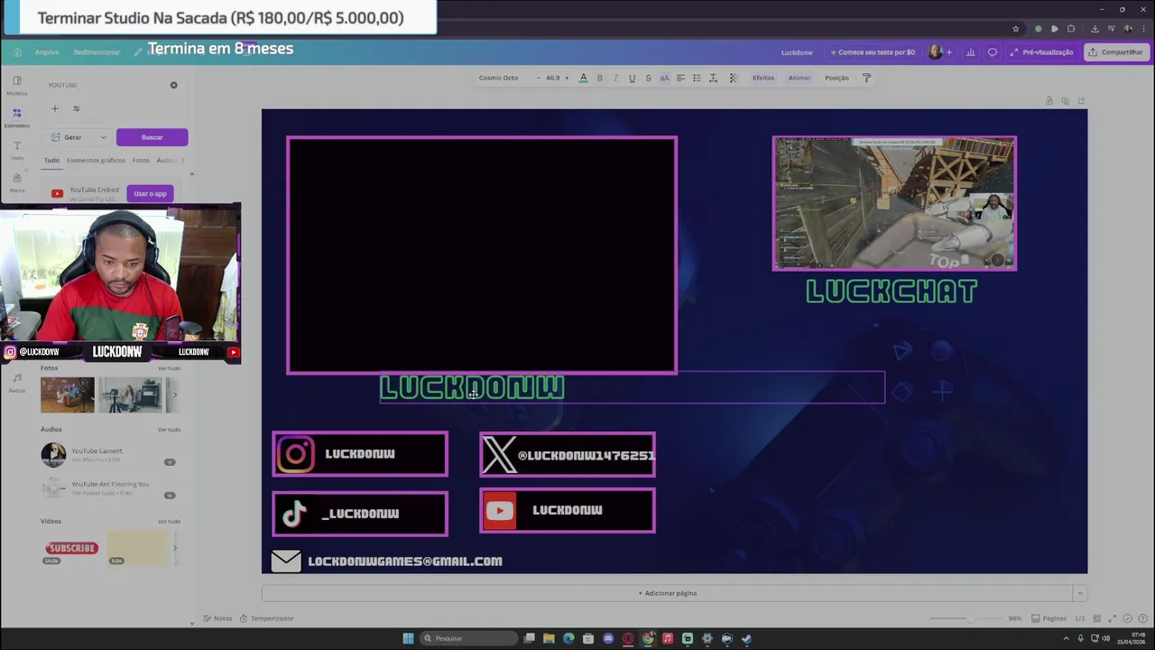Toggle uppercase aA formatting
Screen dimensions: 1155x650
coord(664,78)
